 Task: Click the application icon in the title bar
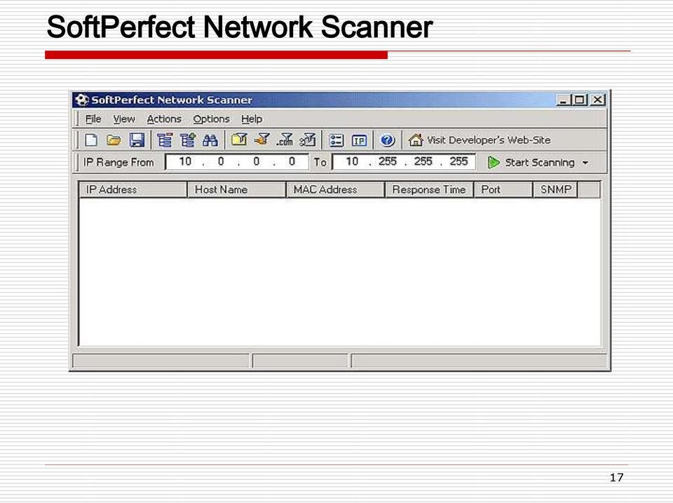pos(81,100)
